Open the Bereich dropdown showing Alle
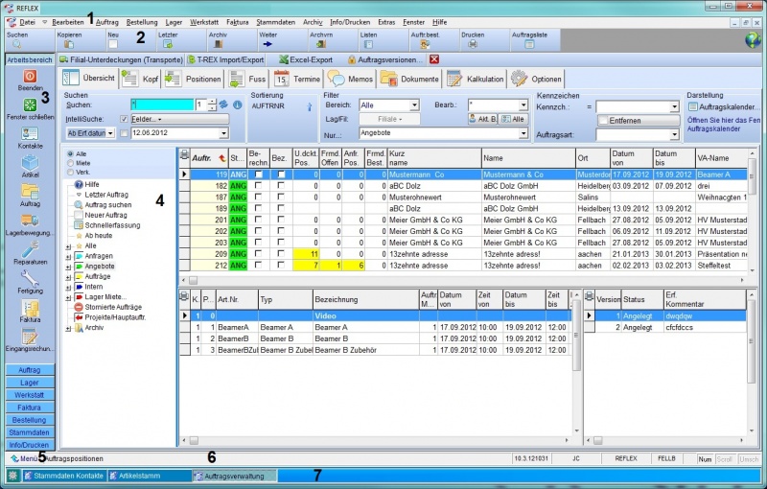 point(414,105)
